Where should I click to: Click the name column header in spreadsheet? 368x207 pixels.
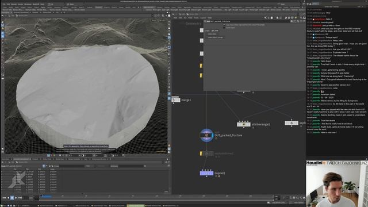coord(52,169)
